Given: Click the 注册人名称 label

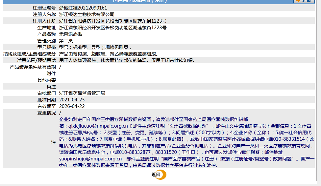Looking at the screenshot, I should (x=44, y=14).
